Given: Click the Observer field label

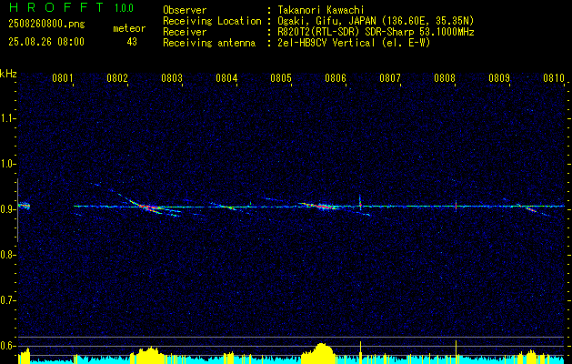Looking at the screenshot, I should click(185, 10).
